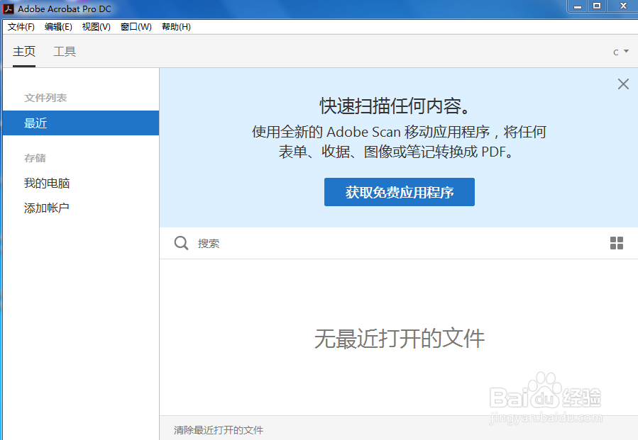Viewport: 638px width, 440px height.
Task: Switch recent files to grid view
Action: tap(615, 243)
